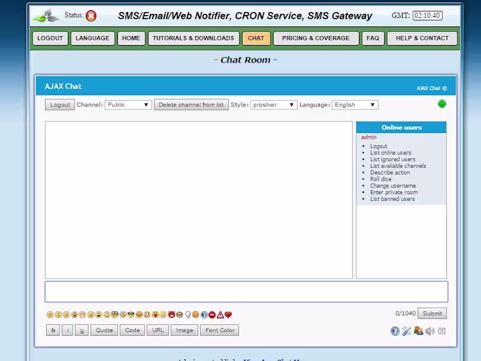The height and width of the screenshot is (361, 481).
Task: Toggle autoscroll with the double-bar icon
Action: click(442, 331)
